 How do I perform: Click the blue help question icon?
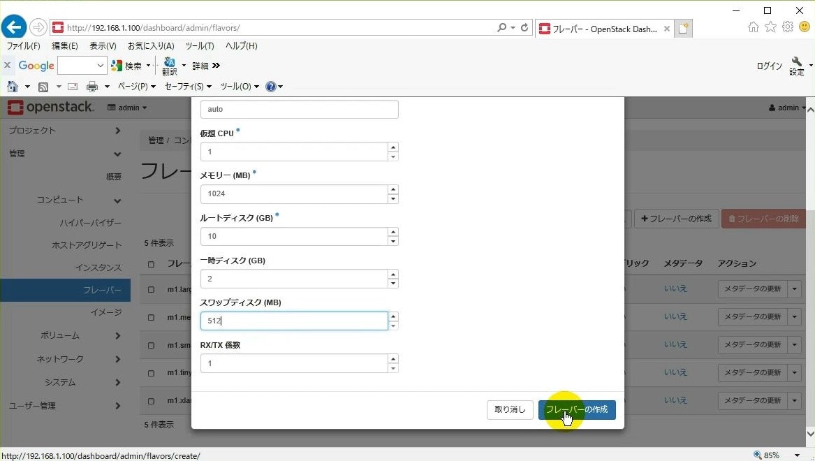[271, 87]
